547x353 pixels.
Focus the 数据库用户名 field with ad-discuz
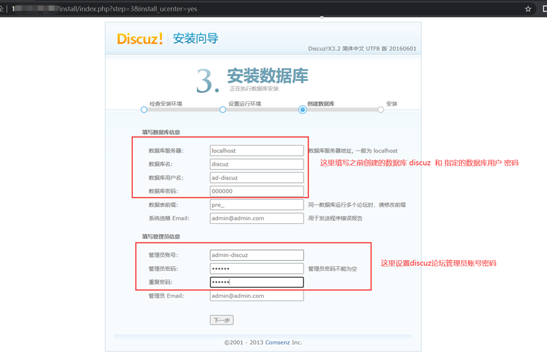[257, 178]
